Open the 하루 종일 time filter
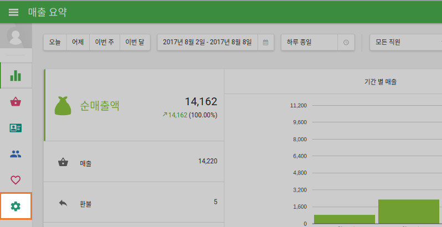Image resolution: width=442 pixels, height=227 pixels. tap(309, 43)
